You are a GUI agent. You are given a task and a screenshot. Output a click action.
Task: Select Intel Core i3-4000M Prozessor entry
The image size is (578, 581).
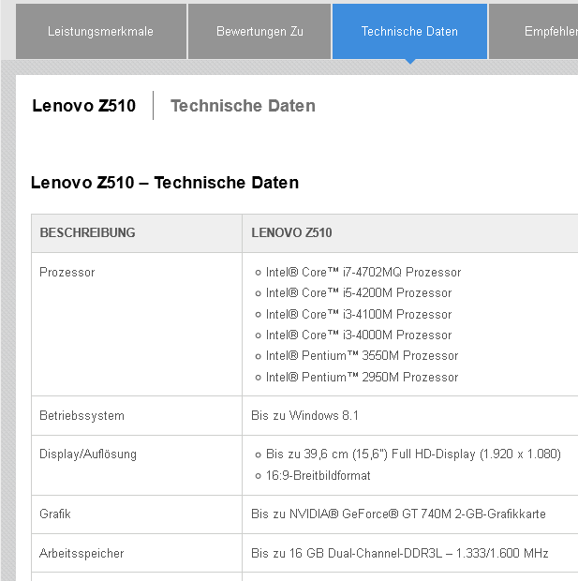click(x=359, y=335)
